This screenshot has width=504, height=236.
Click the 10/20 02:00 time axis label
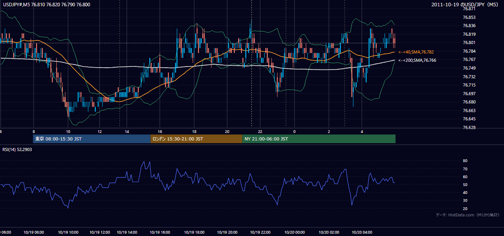pyautogui.click(x=329, y=232)
